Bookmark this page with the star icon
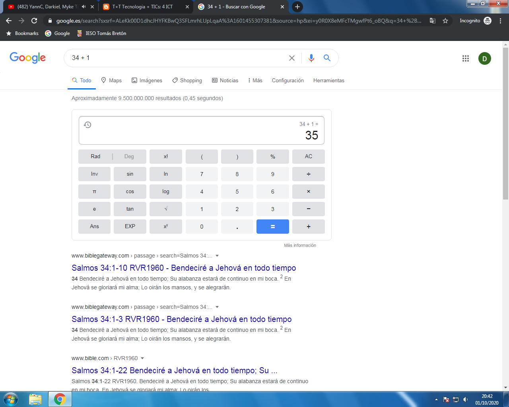The height and width of the screenshot is (407, 509). [x=445, y=21]
